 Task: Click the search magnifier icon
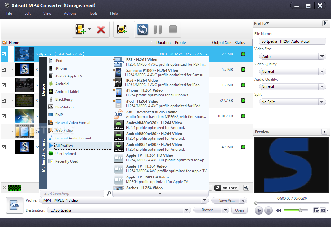click(109, 193)
